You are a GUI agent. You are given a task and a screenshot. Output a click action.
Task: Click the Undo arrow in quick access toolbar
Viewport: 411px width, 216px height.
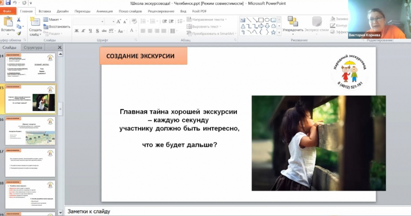pyautogui.click(x=15, y=3)
